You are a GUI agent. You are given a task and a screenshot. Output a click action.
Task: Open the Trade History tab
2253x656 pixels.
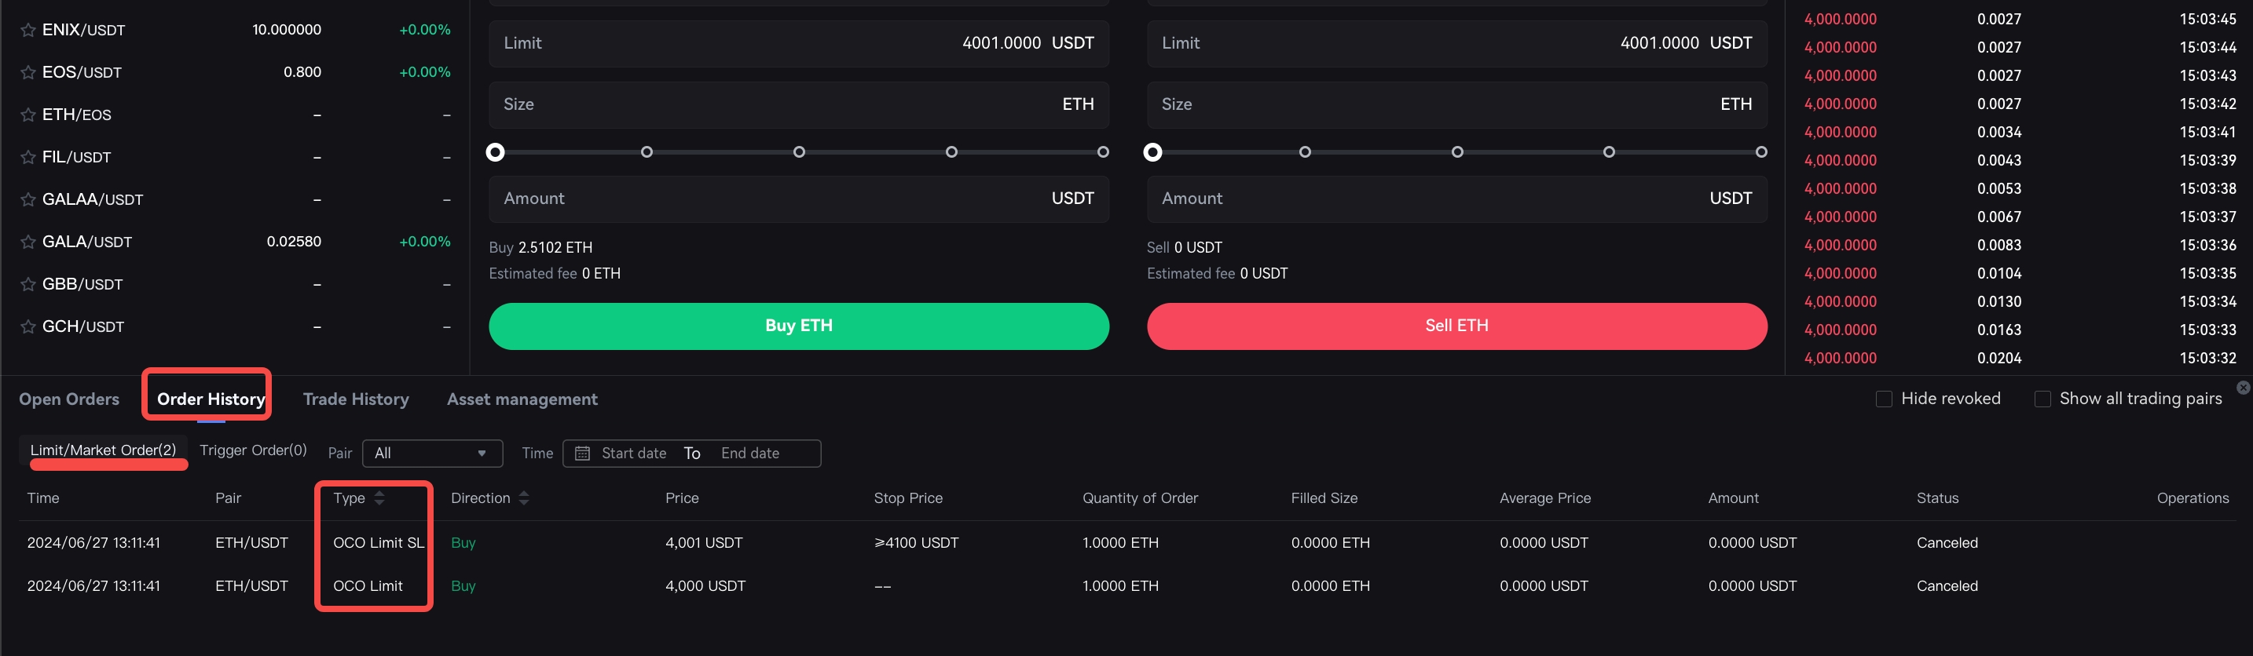click(356, 399)
